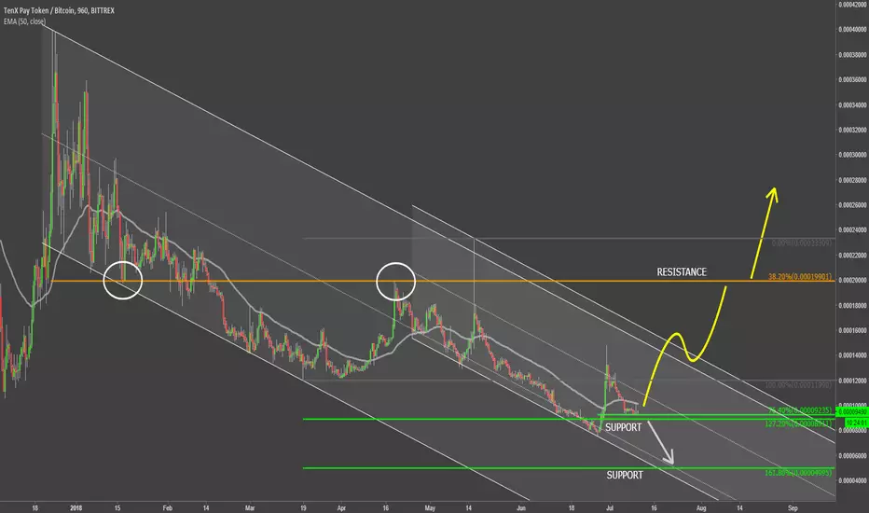Click the green 10:24:01 countdown tag
The image size is (869, 513).
tap(856, 423)
